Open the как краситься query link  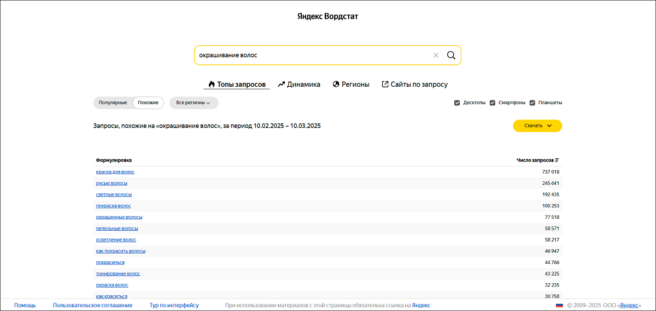[x=112, y=296]
